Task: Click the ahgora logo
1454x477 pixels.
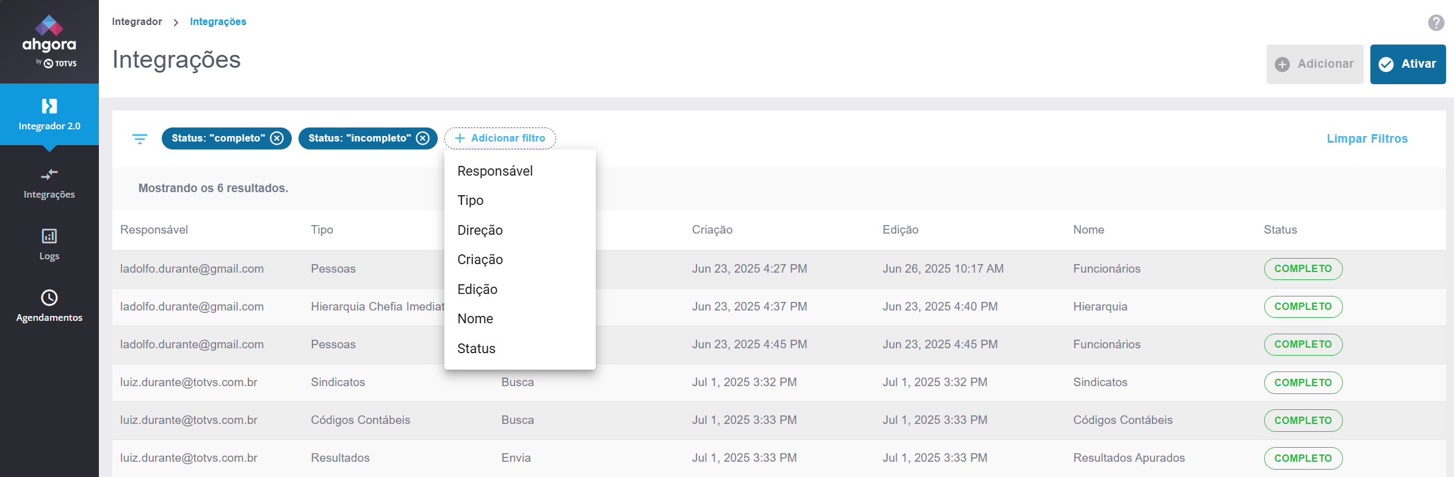Action: pyautogui.click(x=49, y=41)
